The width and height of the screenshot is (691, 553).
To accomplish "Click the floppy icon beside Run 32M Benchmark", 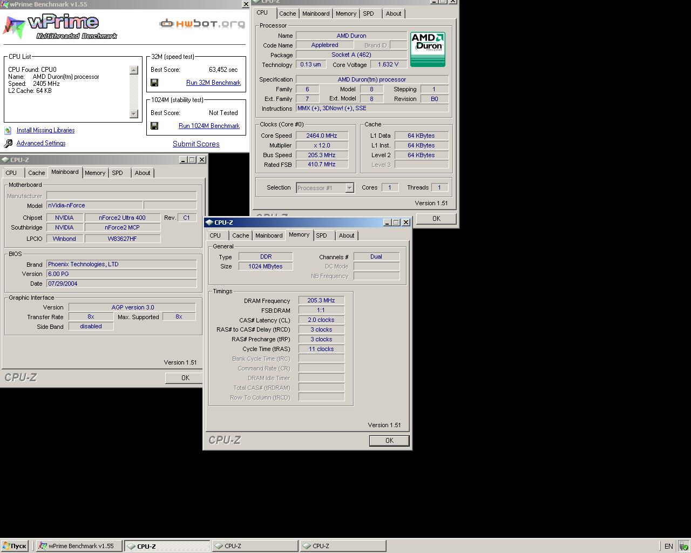I will click(154, 83).
